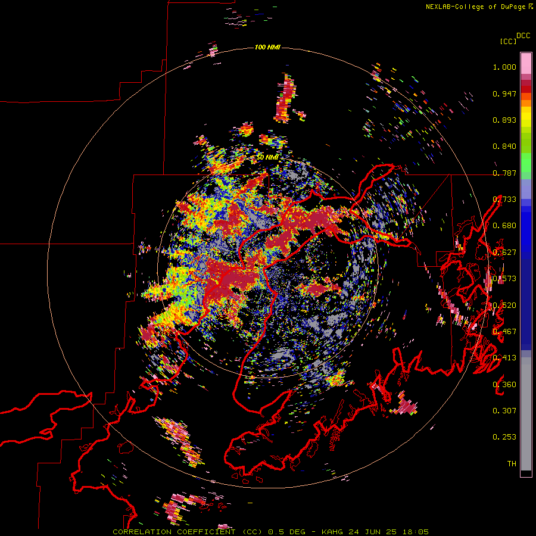Select the 0.307 scale value
The height and width of the screenshot is (536, 536).
(504, 410)
